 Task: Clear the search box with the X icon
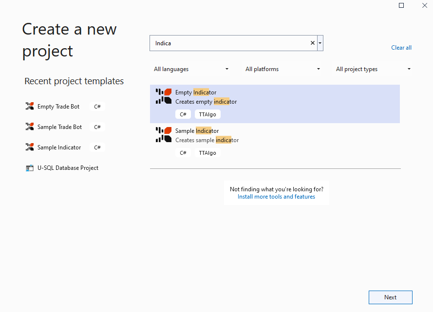313,43
